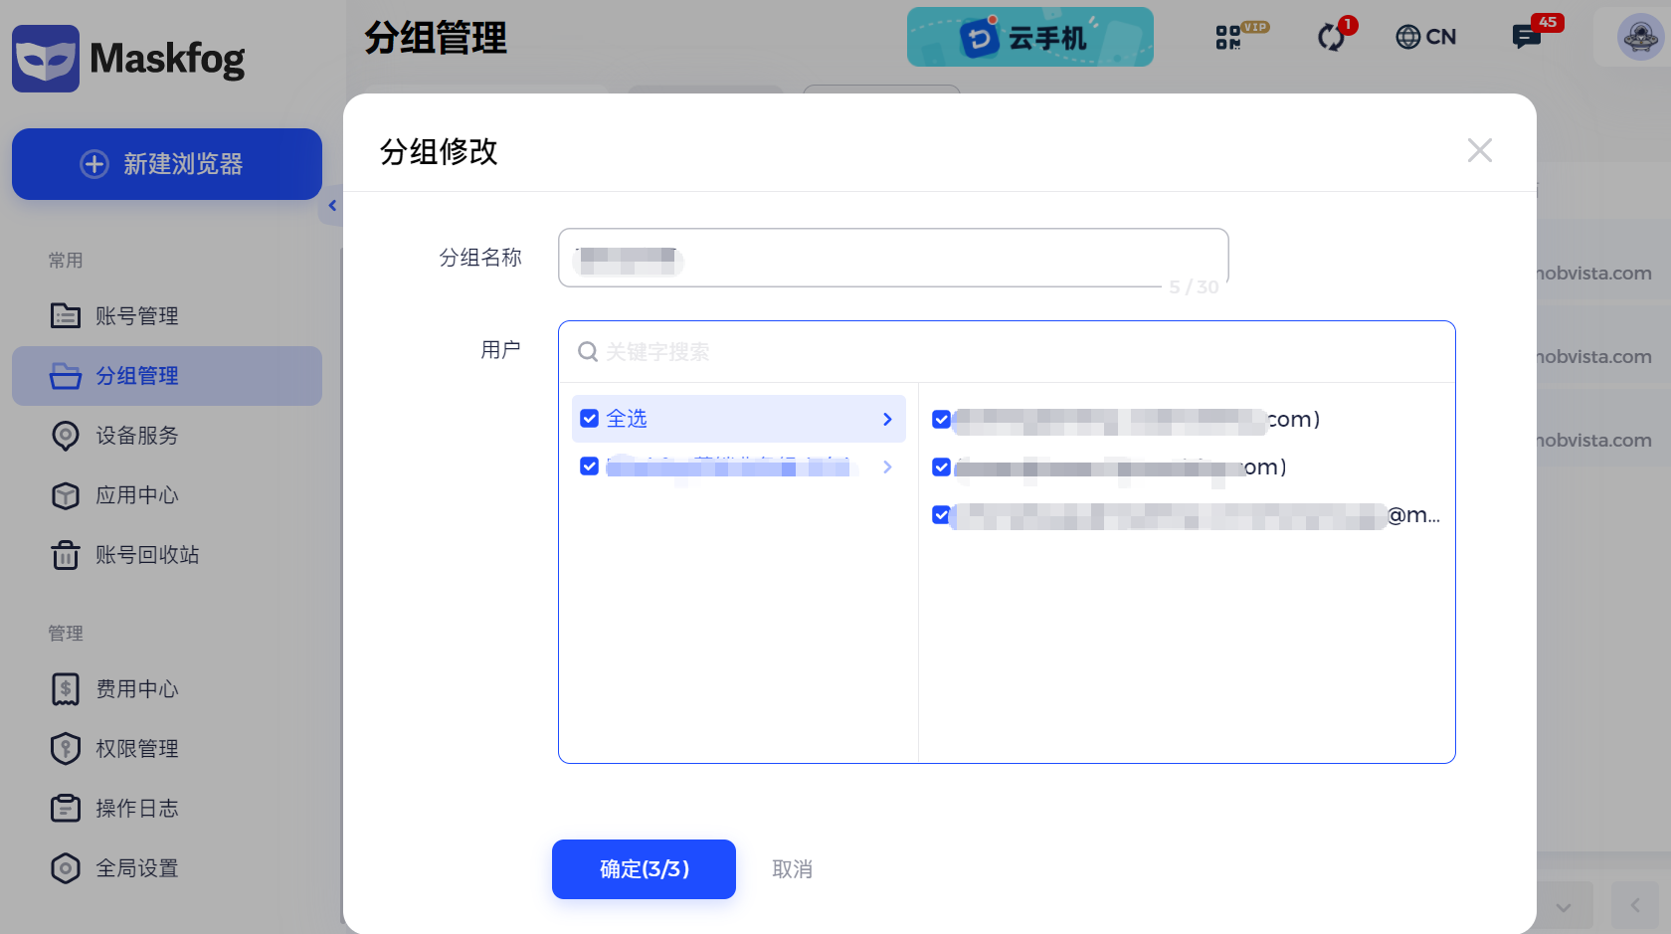
Task: Go to 设备服务 sidebar item
Action: click(136, 436)
